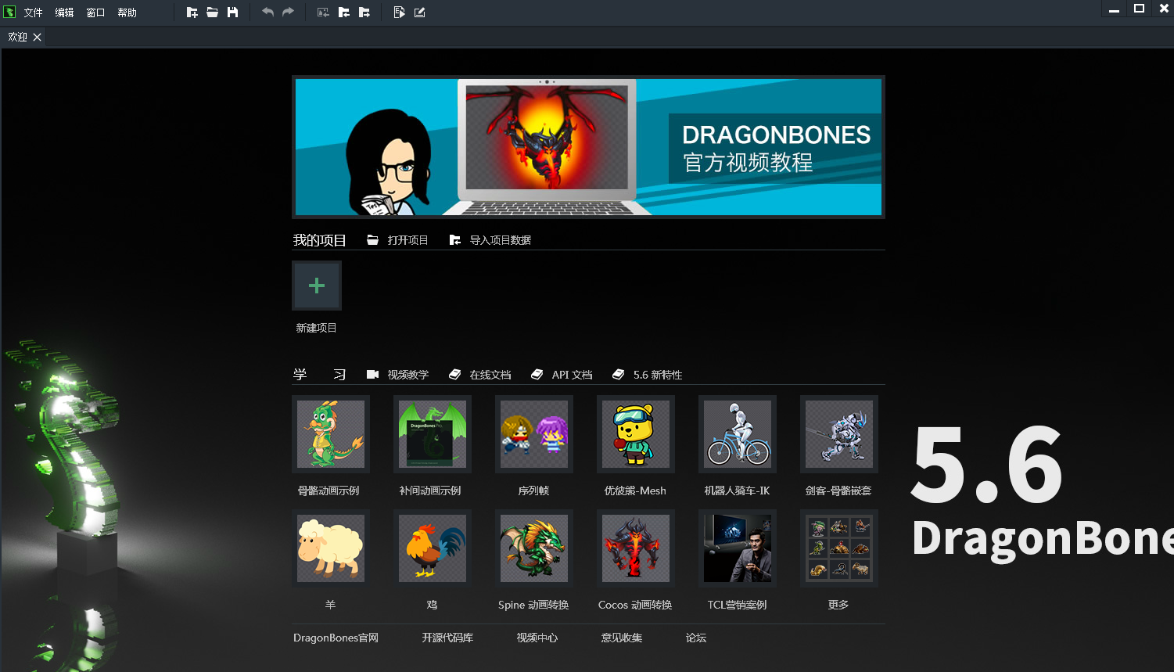Open the 序列帧 example thumbnail
This screenshot has height=672, width=1174.
pos(534,434)
